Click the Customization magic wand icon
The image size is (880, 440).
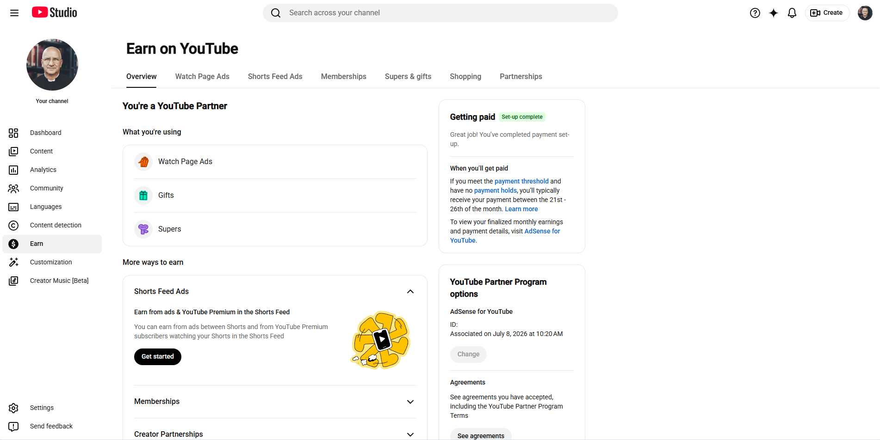click(x=13, y=263)
